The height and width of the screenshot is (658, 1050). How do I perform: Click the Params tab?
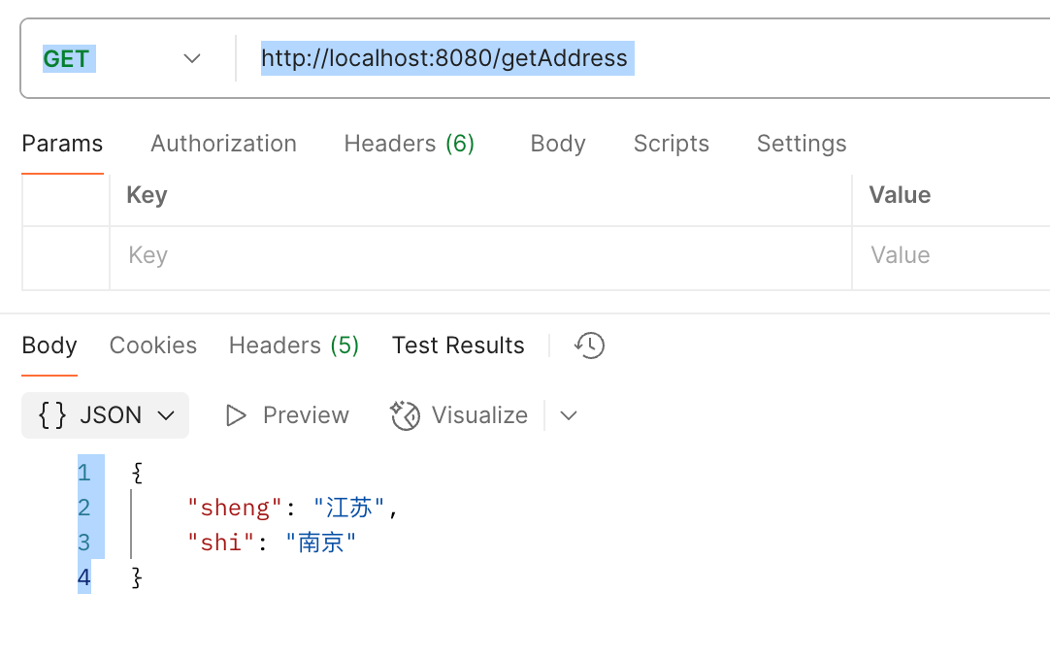pyautogui.click(x=62, y=143)
